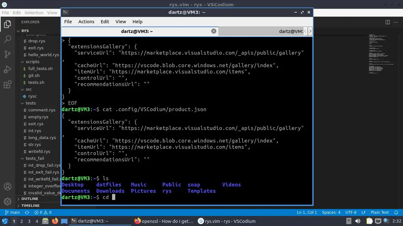403x226 pixels.
Task: Open the terminal Actions menu
Action: pos(86,22)
